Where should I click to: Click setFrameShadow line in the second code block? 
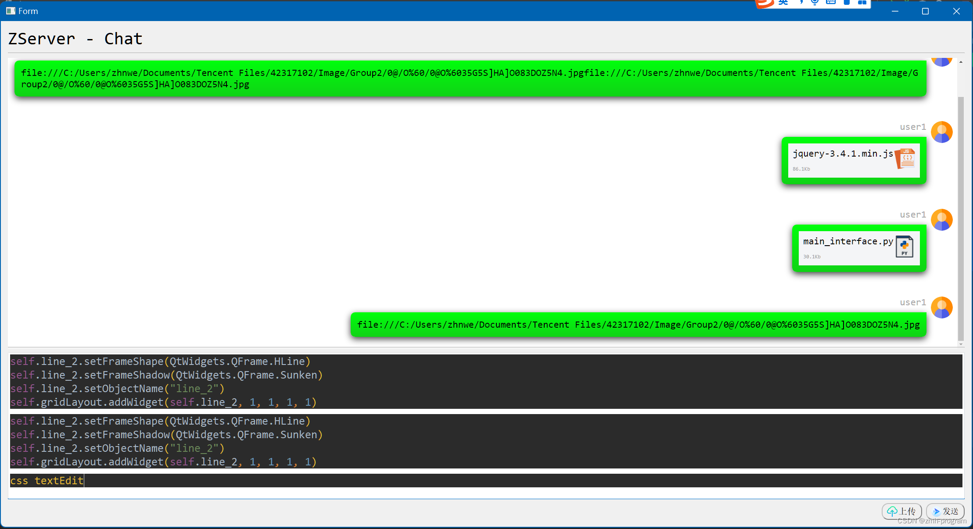(x=166, y=435)
